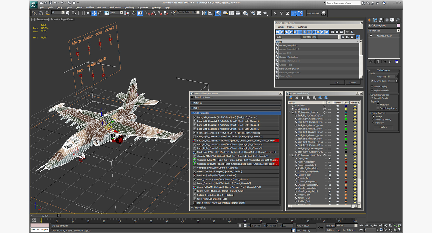The height and width of the screenshot is (233, 432).
Task: Click Display Cameras filter in Select From Scene
Action: [x=291, y=32]
